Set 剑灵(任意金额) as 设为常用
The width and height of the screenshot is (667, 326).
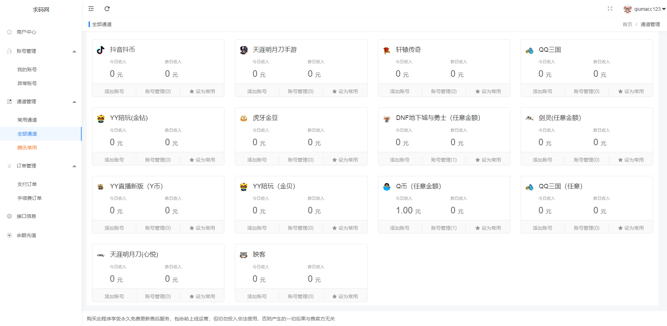click(631, 160)
